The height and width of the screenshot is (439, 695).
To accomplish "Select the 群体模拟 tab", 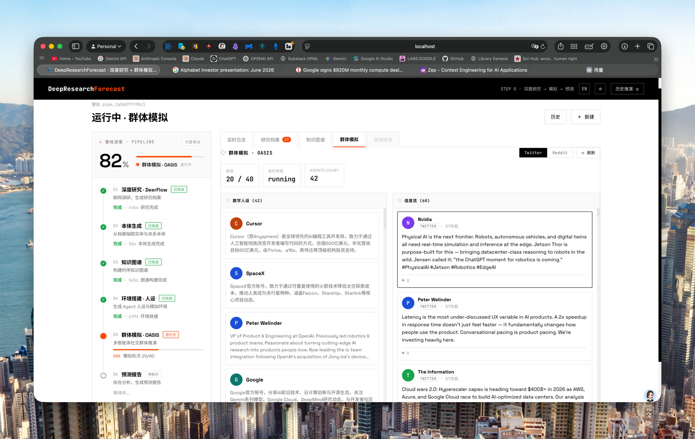I will (349, 139).
